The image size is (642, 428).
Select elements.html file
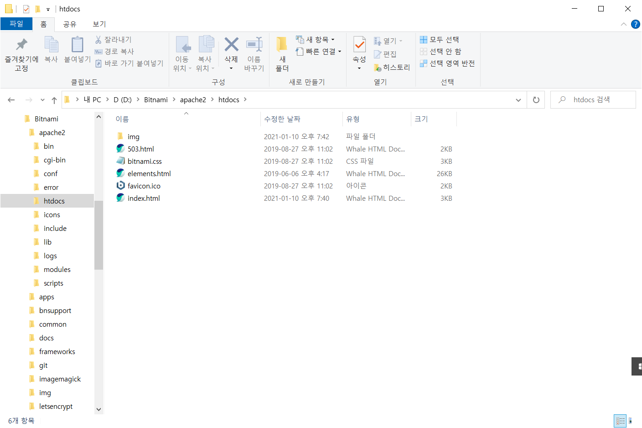[x=149, y=174]
